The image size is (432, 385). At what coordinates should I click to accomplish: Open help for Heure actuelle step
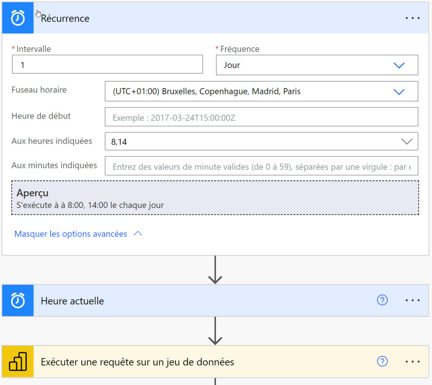[x=382, y=300]
